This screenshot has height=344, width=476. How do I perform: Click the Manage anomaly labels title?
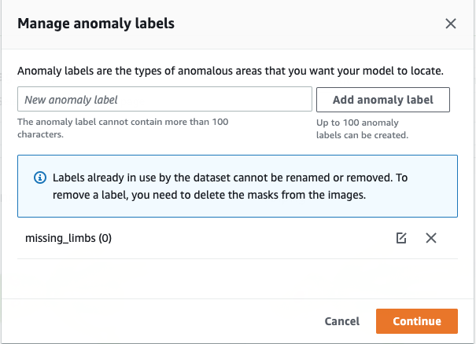tap(96, 24)
